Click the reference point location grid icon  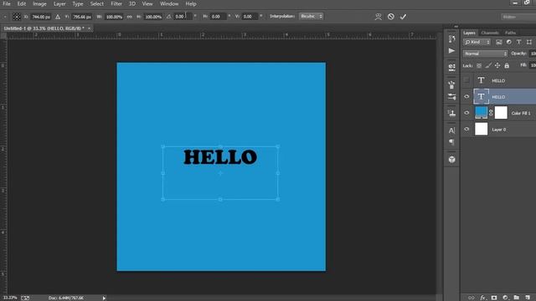(17, 17)
